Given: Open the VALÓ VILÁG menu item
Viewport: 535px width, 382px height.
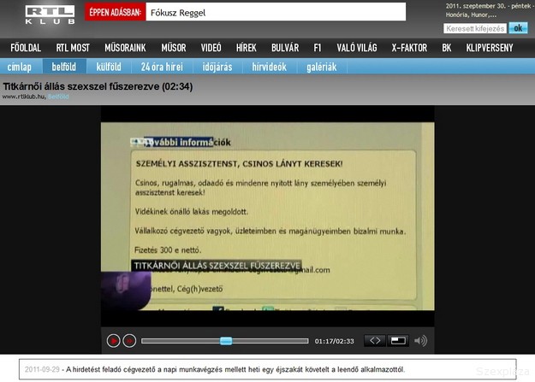Looking at the screenshot, I should point(357,48).
